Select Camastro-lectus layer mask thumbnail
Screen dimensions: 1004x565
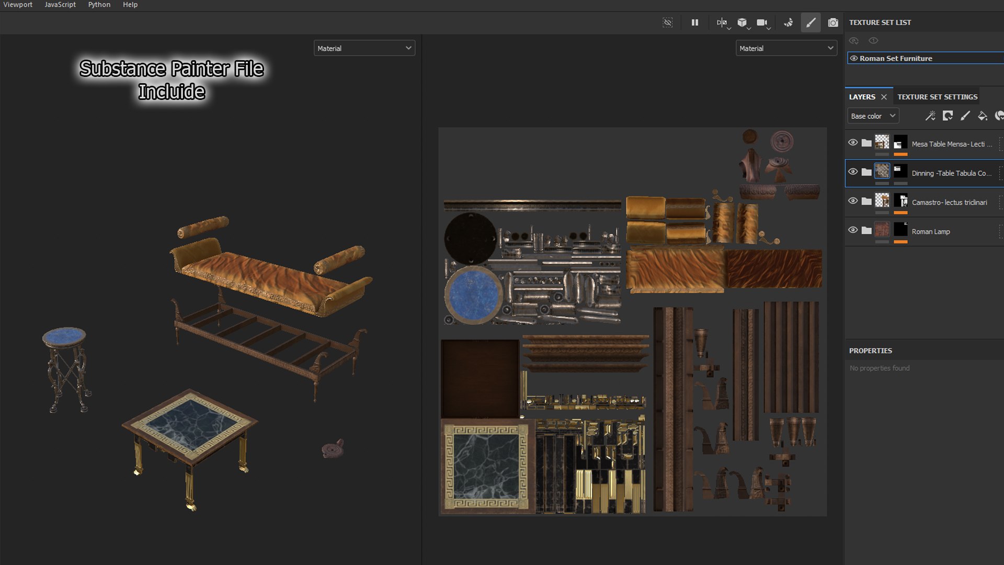point(900,200)
